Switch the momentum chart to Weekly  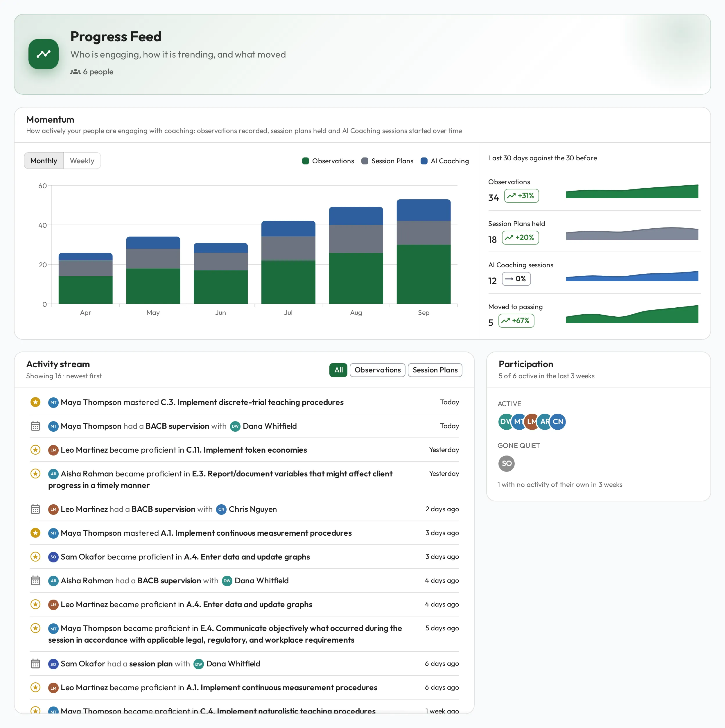pos(82,161)
